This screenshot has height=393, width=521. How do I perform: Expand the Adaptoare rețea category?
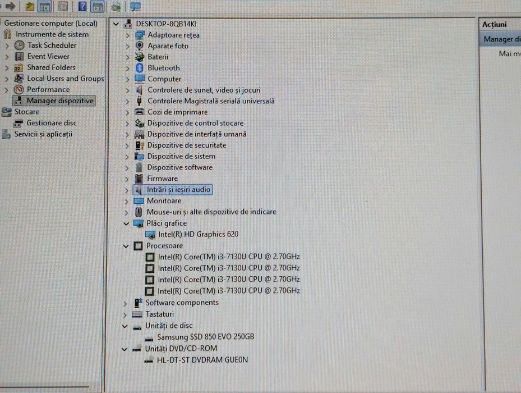(128, 35)
